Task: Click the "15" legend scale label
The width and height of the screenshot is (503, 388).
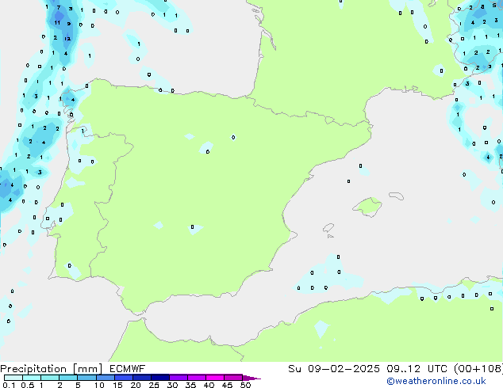Action: 117,385
